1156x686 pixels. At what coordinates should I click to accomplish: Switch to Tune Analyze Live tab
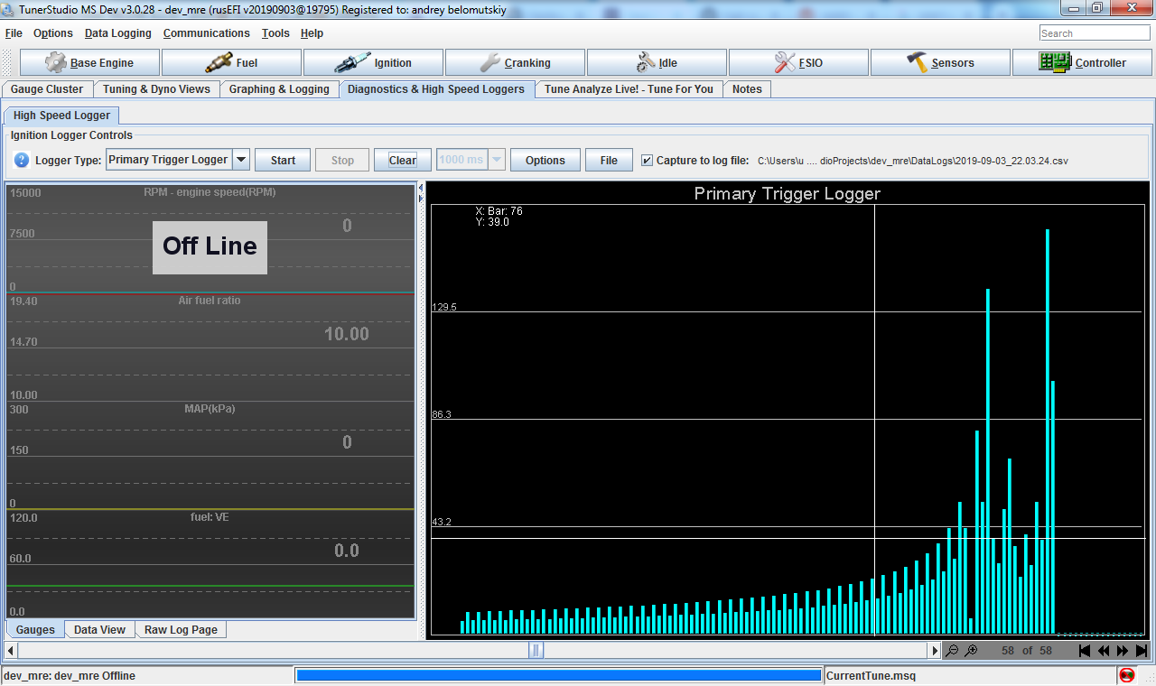point(629,89)
